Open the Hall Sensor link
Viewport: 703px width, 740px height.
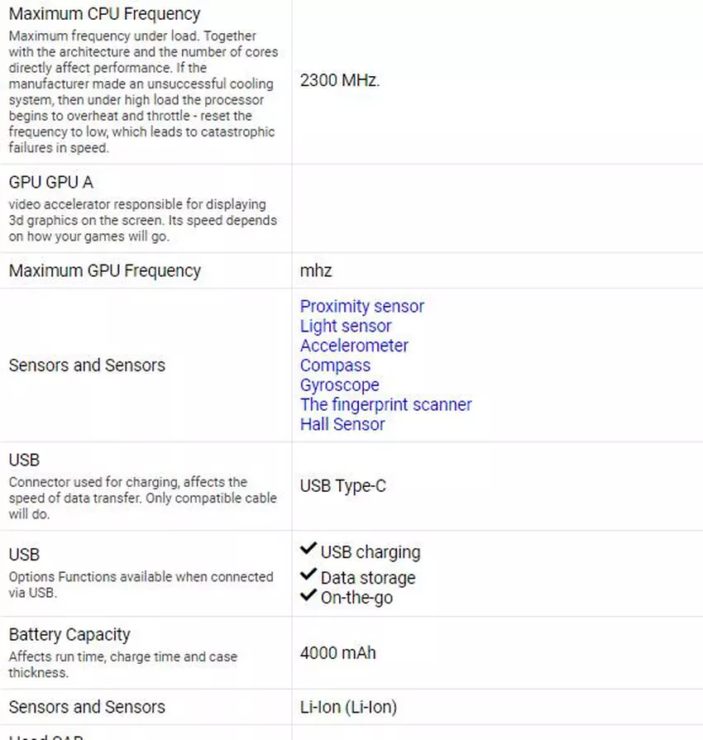(x=342, y=424)
